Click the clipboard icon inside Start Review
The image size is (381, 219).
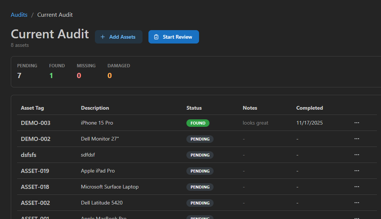click(x=156, y=37)
